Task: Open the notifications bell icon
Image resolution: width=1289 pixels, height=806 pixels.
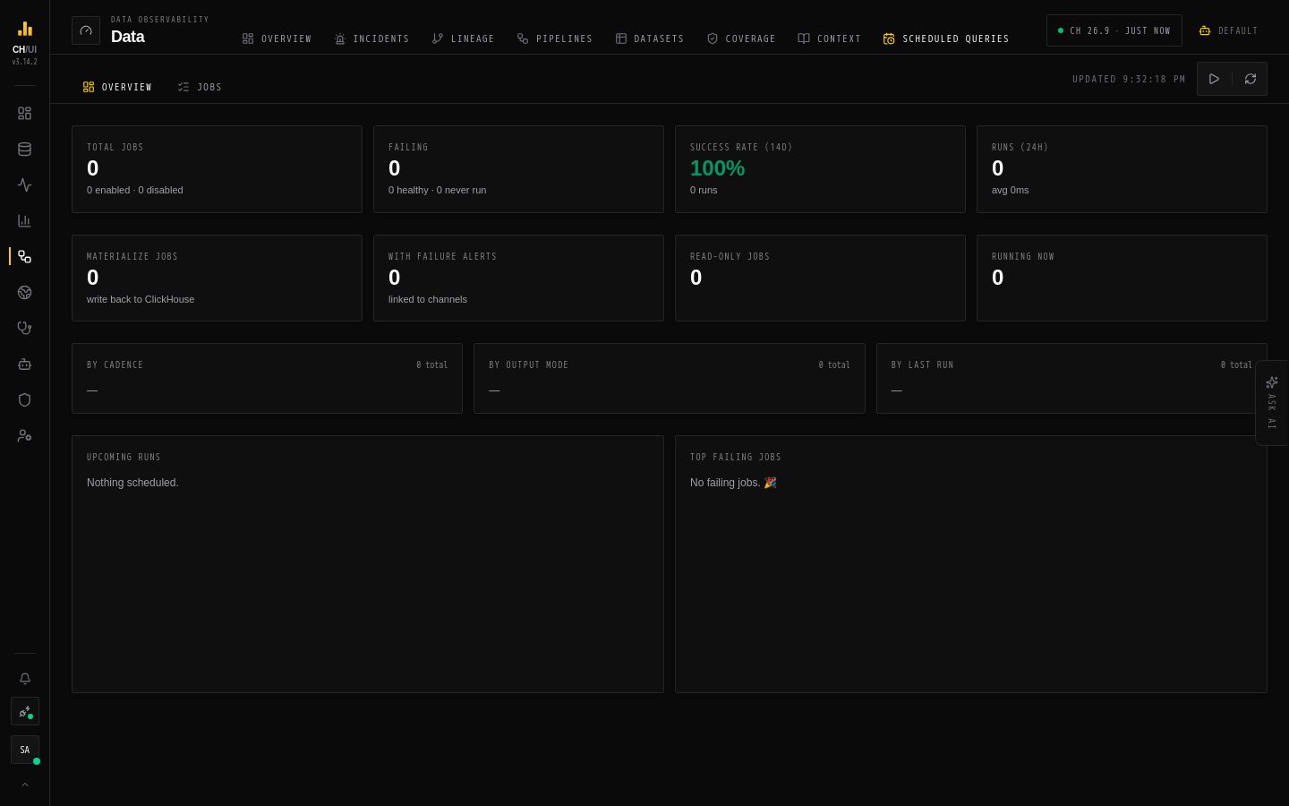Action: pos(25,679)
